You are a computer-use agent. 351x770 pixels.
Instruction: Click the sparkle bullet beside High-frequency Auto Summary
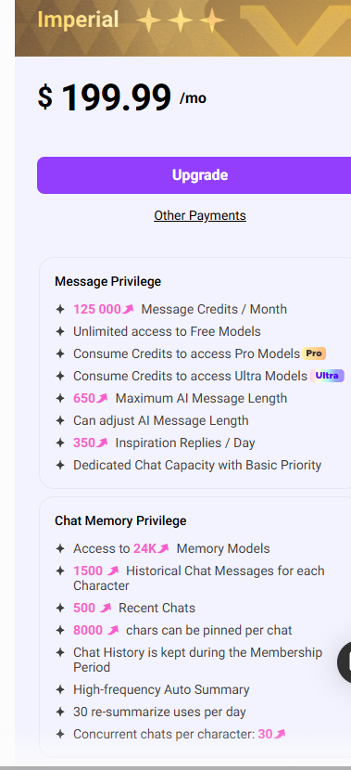tap(60, 690)
